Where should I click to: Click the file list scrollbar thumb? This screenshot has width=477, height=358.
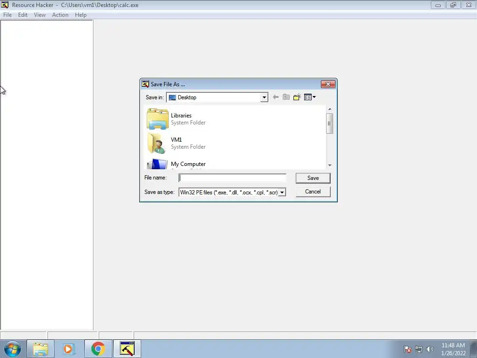(329, 123)
